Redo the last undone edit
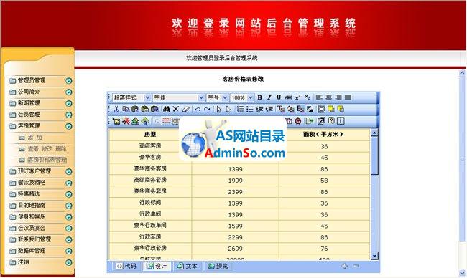467x278 pixels. (x=207, y=109)
